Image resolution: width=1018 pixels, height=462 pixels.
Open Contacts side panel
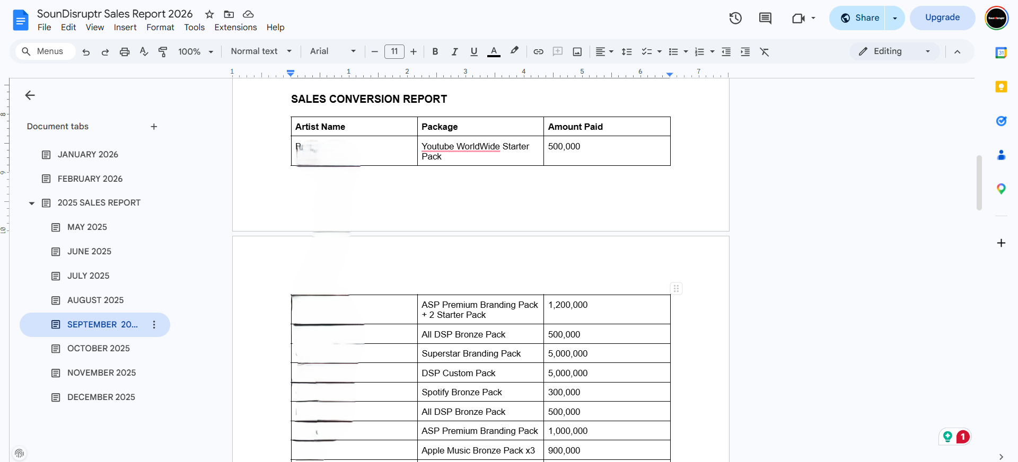tap(1001, 155)
